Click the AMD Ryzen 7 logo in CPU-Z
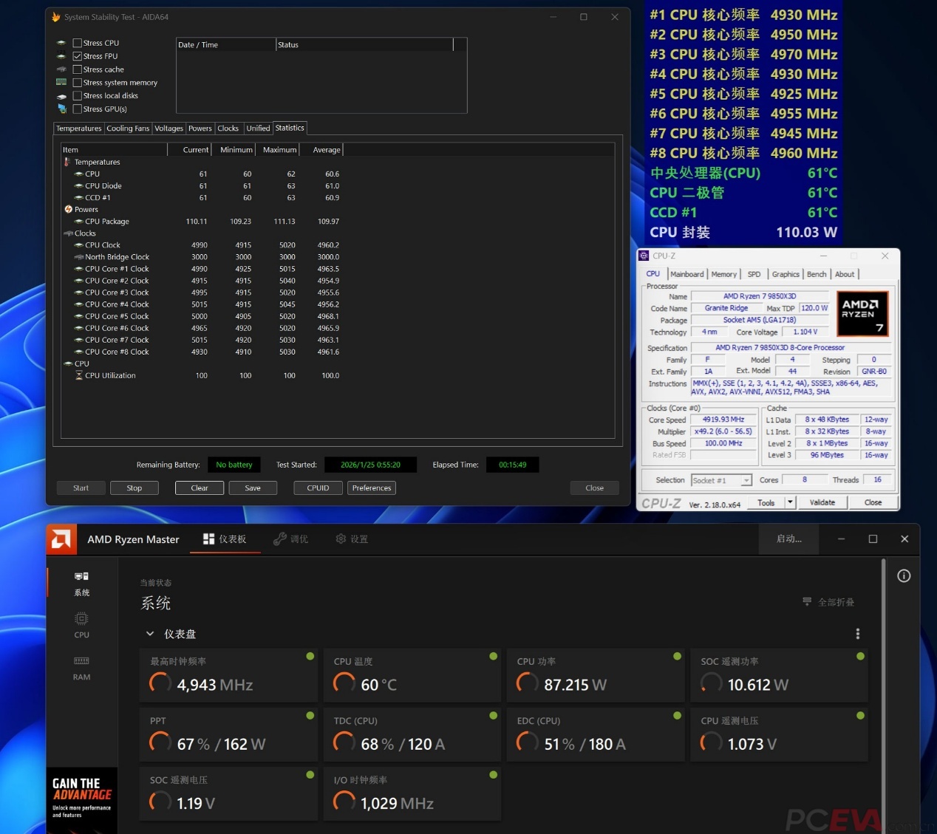 [861, 314]
